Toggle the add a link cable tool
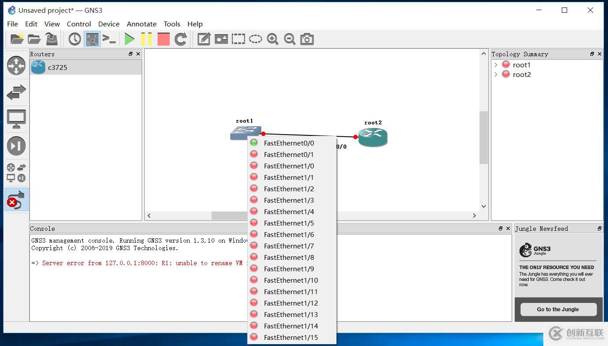The width and height of the screenshot is (608, 346). pos(16,200)
